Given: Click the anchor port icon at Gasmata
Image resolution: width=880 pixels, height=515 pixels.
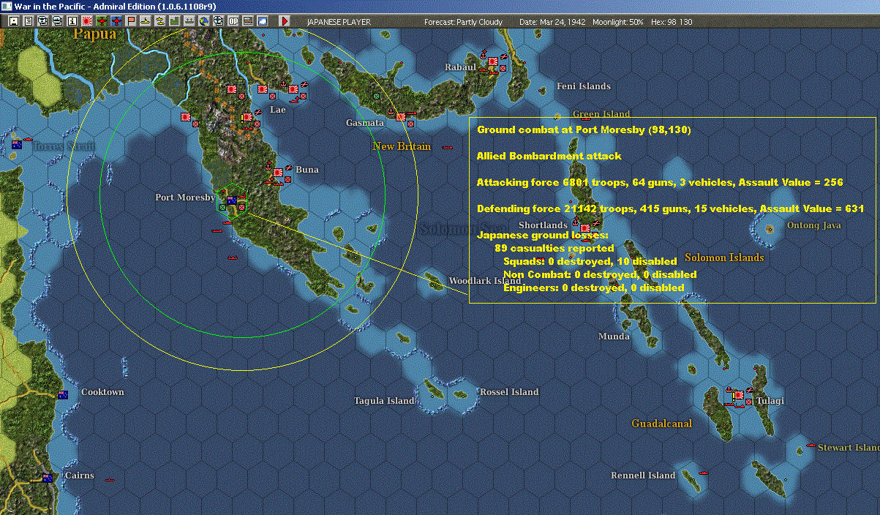Looking at the screenshot, I should 391,112.
